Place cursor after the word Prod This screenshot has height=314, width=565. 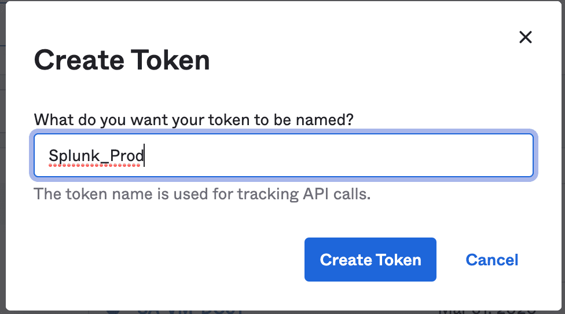(x=145, y=156)
